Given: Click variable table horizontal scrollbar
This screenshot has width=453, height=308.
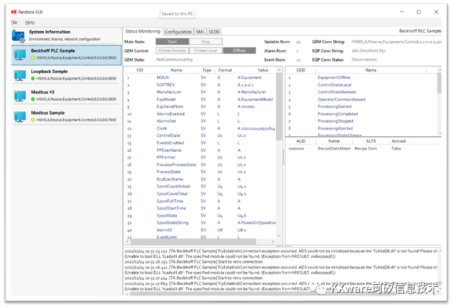Looking at the screenshot, I should coord(193,241).
